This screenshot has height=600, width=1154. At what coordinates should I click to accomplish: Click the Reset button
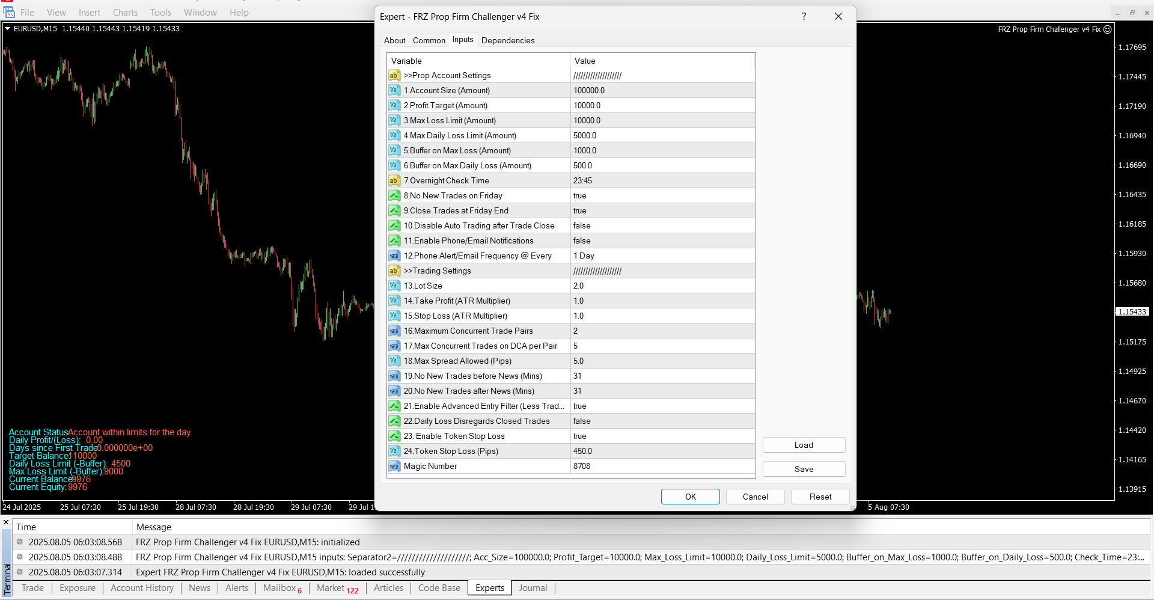tap(820, 497)
